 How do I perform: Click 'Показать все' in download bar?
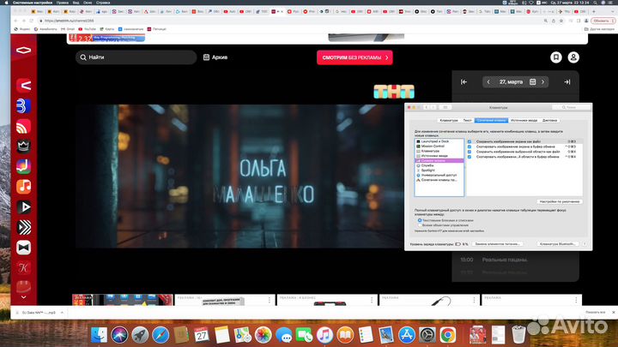click(595, 313)
